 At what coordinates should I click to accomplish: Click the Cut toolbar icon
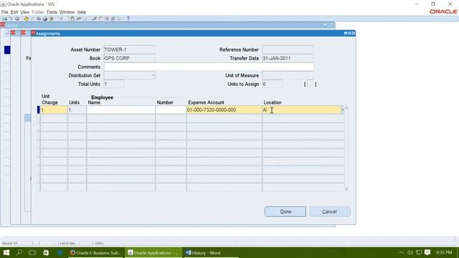click(61, 19)
